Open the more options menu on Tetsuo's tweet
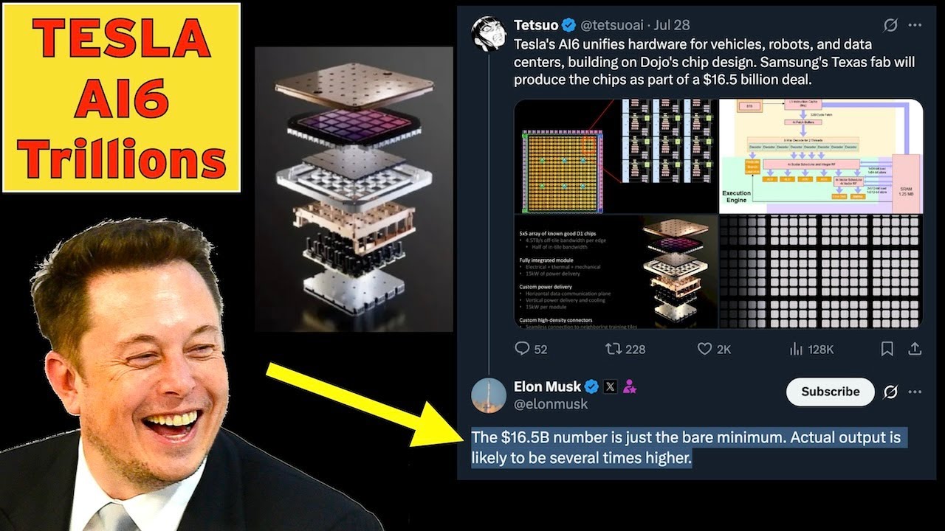The height and width of the screenshot is (531, 945). pos(915,25)
